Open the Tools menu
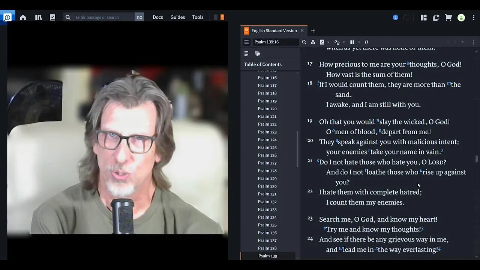 click(198, 17)
